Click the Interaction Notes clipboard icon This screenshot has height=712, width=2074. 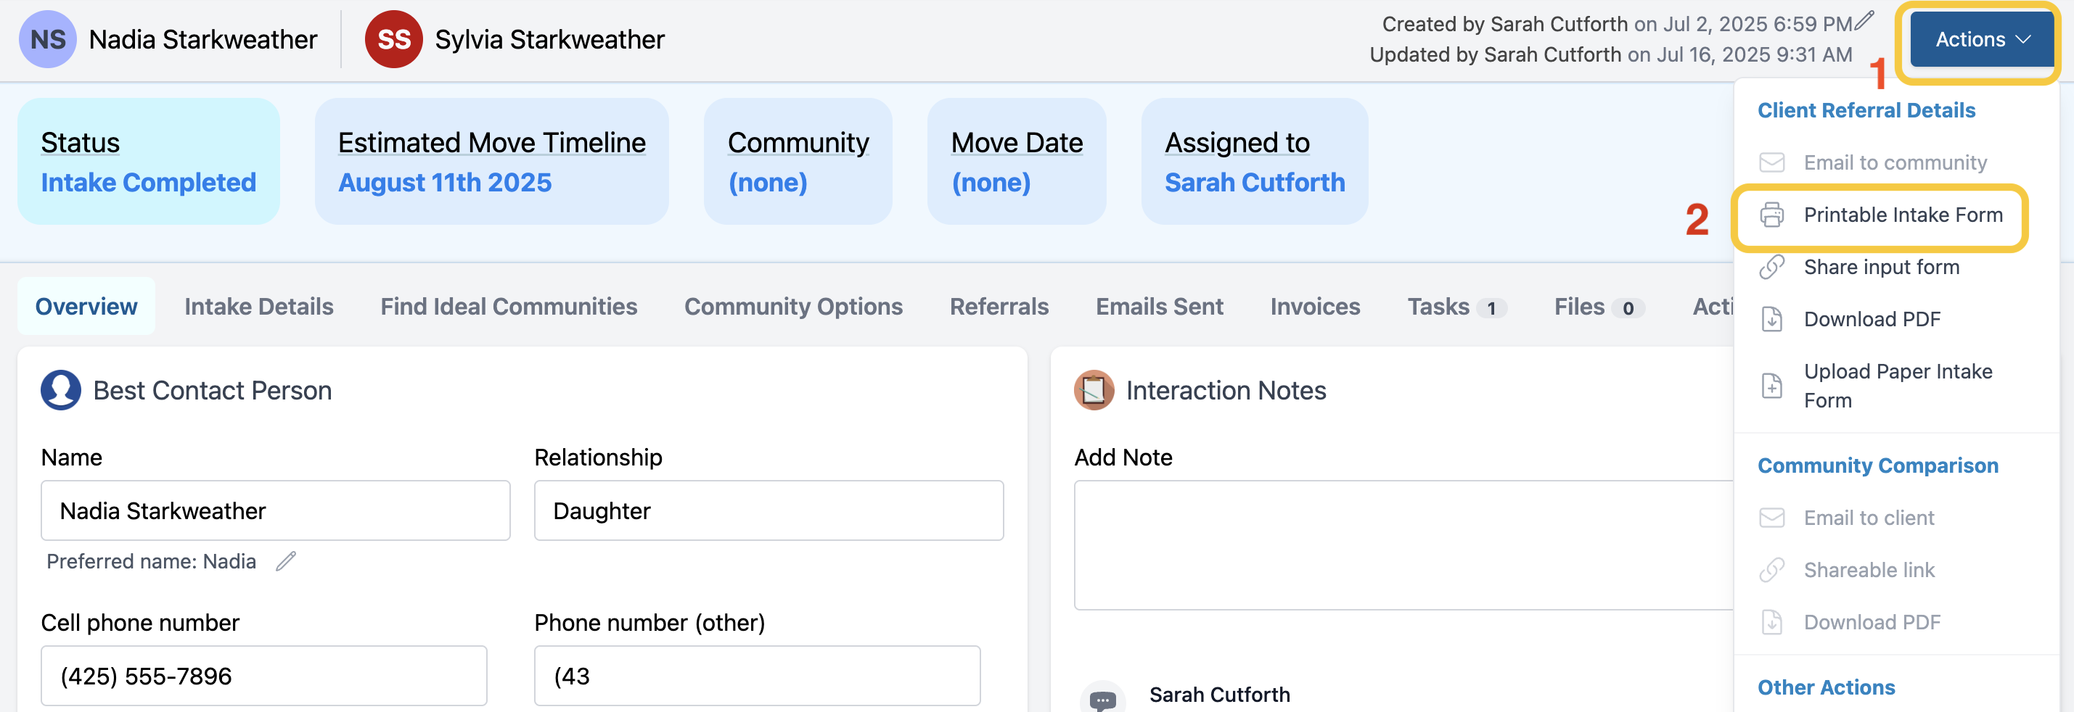pos(1094,390)
